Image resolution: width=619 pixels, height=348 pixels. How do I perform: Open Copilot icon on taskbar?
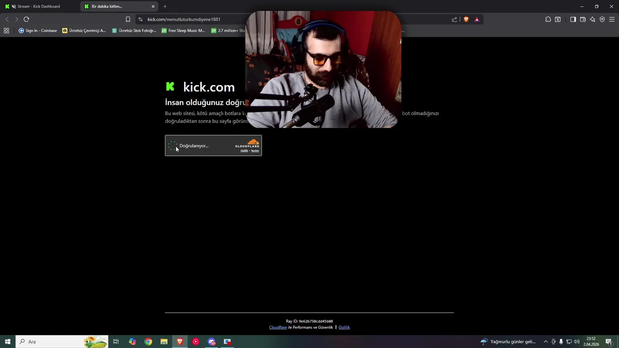133,342
